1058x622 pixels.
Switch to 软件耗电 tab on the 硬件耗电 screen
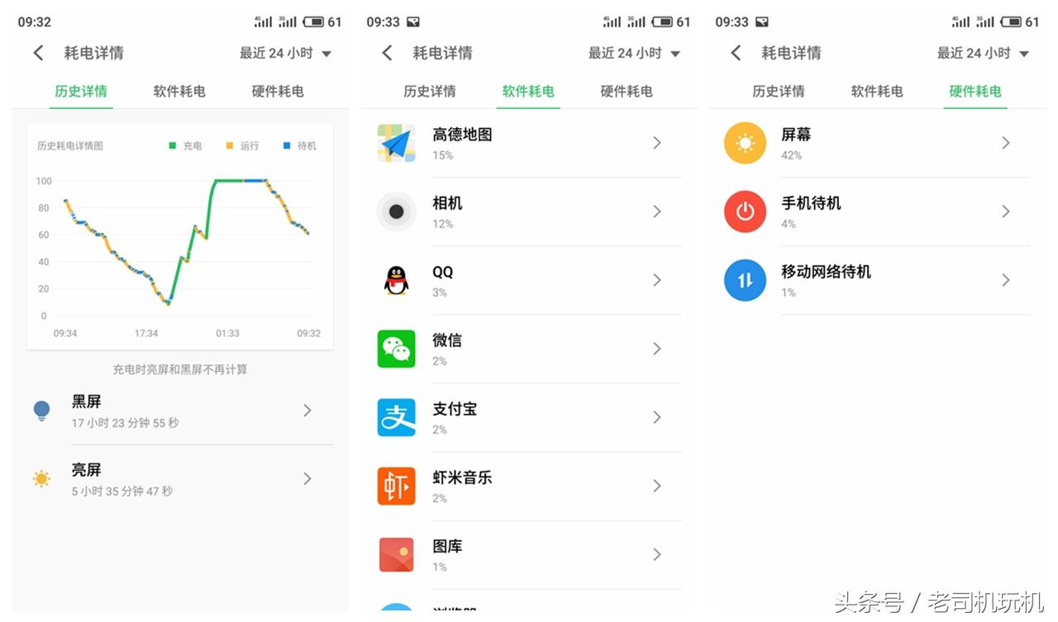click(x=877, y=91)
